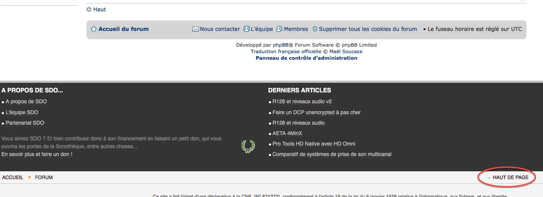Visit Maël Soucaze link
The height and width of the screenshot is (197, 543).
coord(345,51)
